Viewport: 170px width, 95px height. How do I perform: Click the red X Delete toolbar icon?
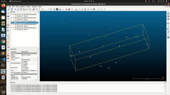coord(30,9)
